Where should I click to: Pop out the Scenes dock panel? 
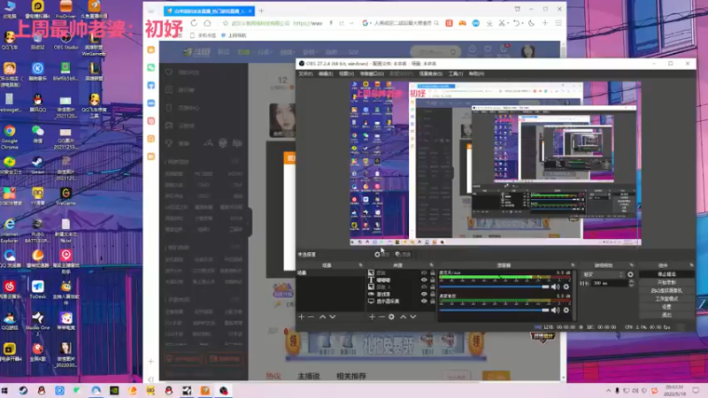[360, 265]
